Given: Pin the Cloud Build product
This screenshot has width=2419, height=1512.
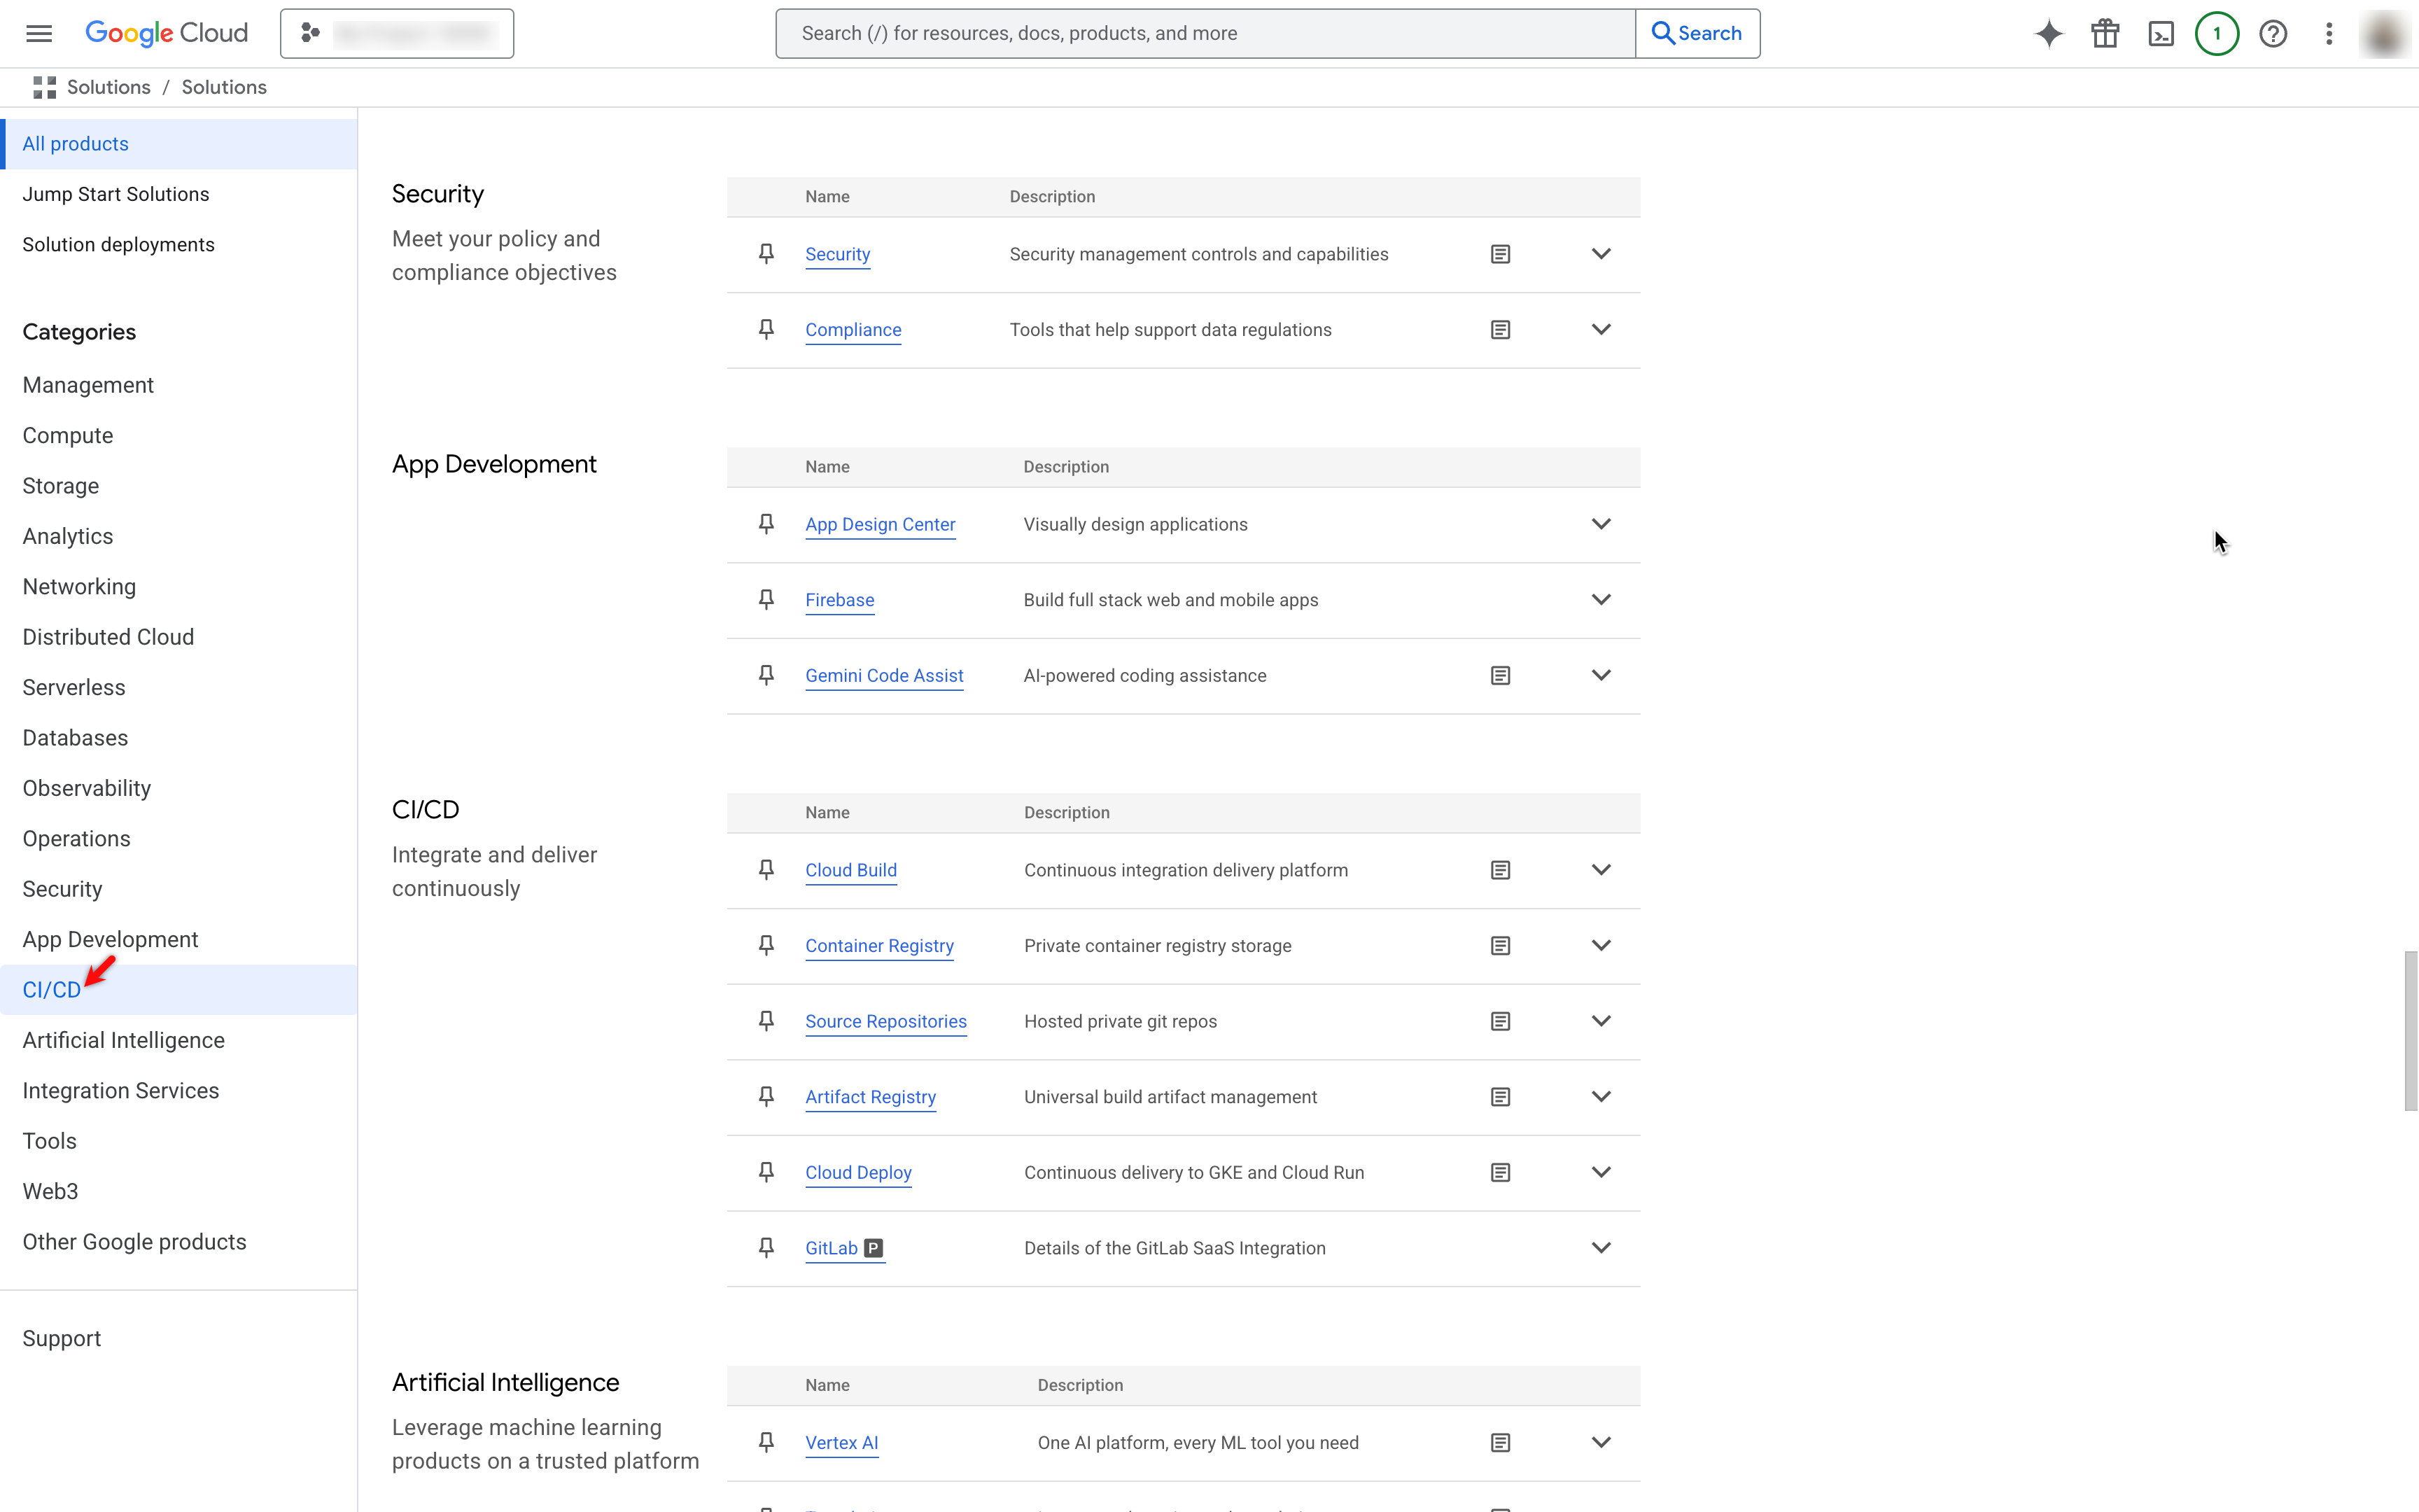Looking at the screenshot, I should pos(766,870).
